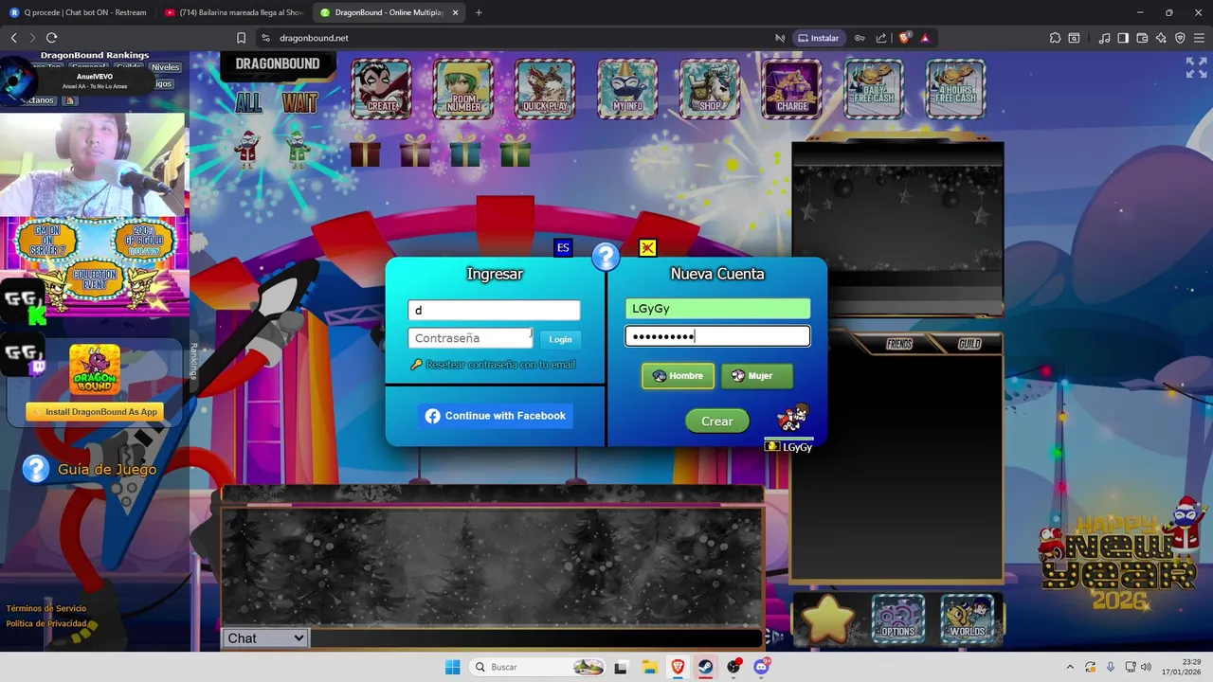The height and width of the screenshot is (682, 1213).
Task: Reload the page
Action: (x=51, y=38)
